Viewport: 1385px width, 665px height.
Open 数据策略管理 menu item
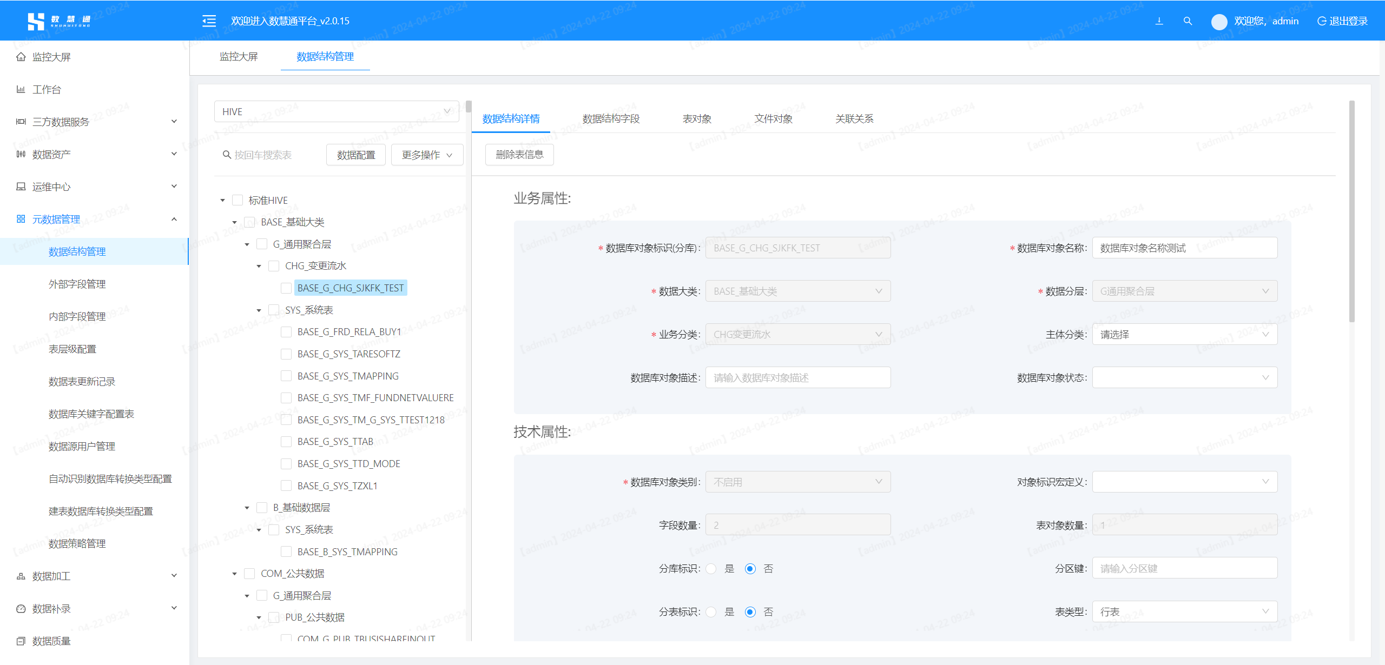tap(77, 543)
